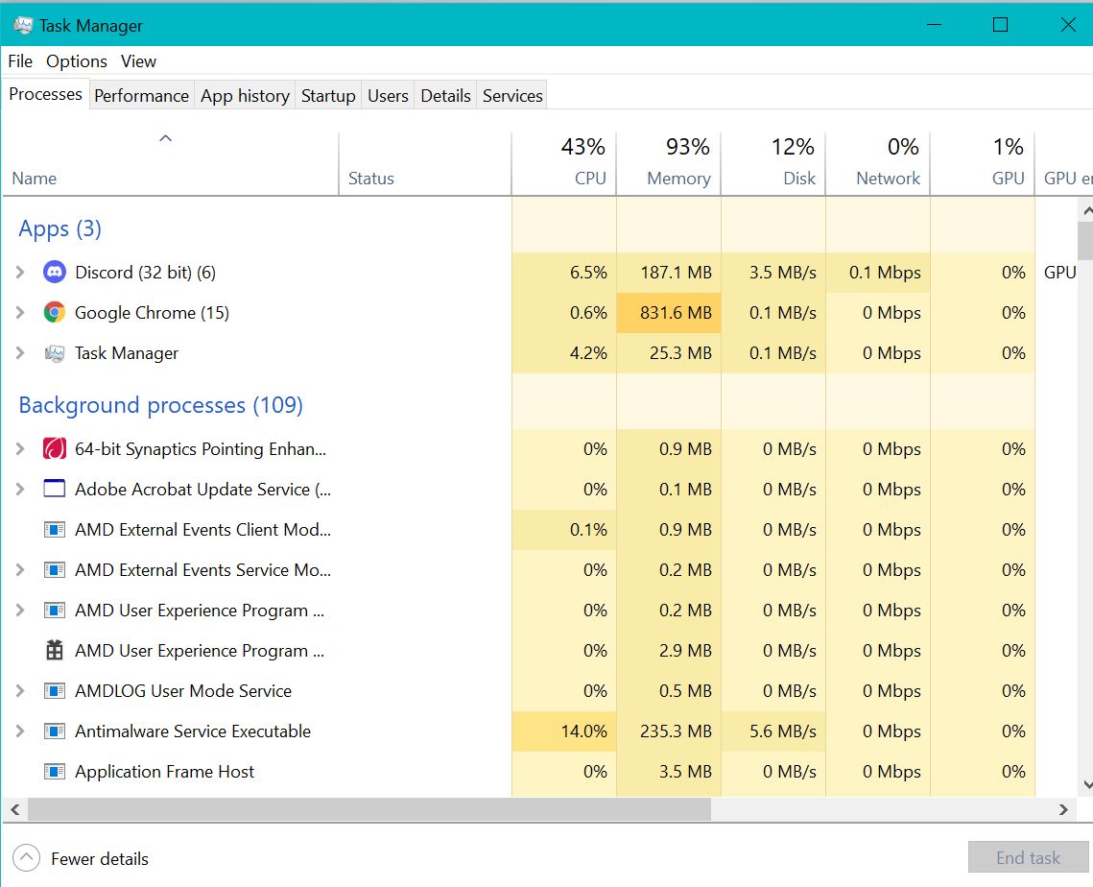The image size is (1093, 887).
Task: Expand the Discord (32 bit) process group
Action: 20,272
